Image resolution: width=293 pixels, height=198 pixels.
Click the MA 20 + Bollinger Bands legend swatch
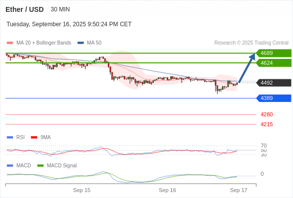(x=10, y=43)
